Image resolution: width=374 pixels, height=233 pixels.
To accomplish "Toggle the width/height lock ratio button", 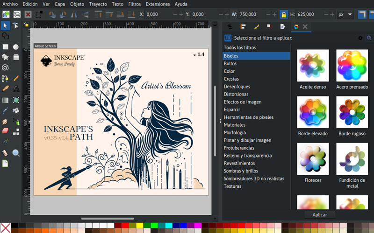I will (284, 14).
